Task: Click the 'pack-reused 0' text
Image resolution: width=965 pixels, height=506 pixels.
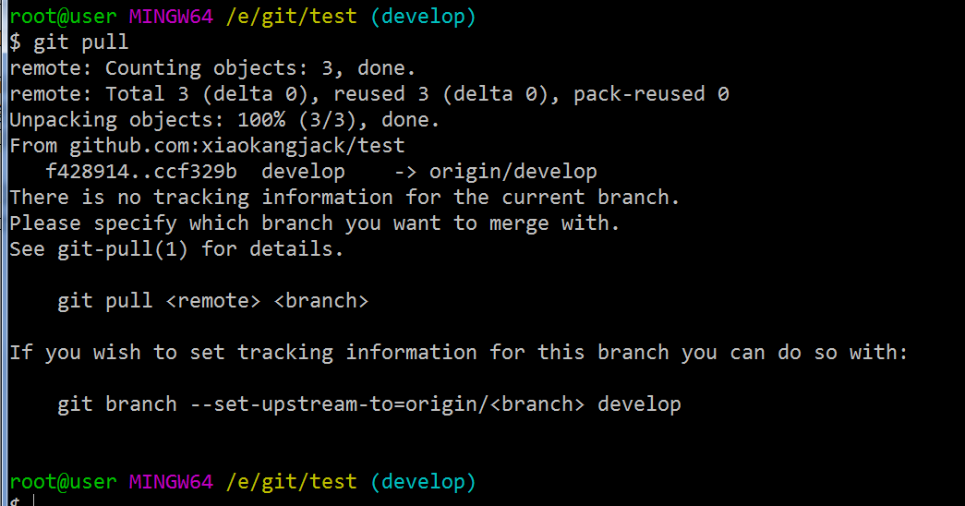Action: click(x=651, y=94)
